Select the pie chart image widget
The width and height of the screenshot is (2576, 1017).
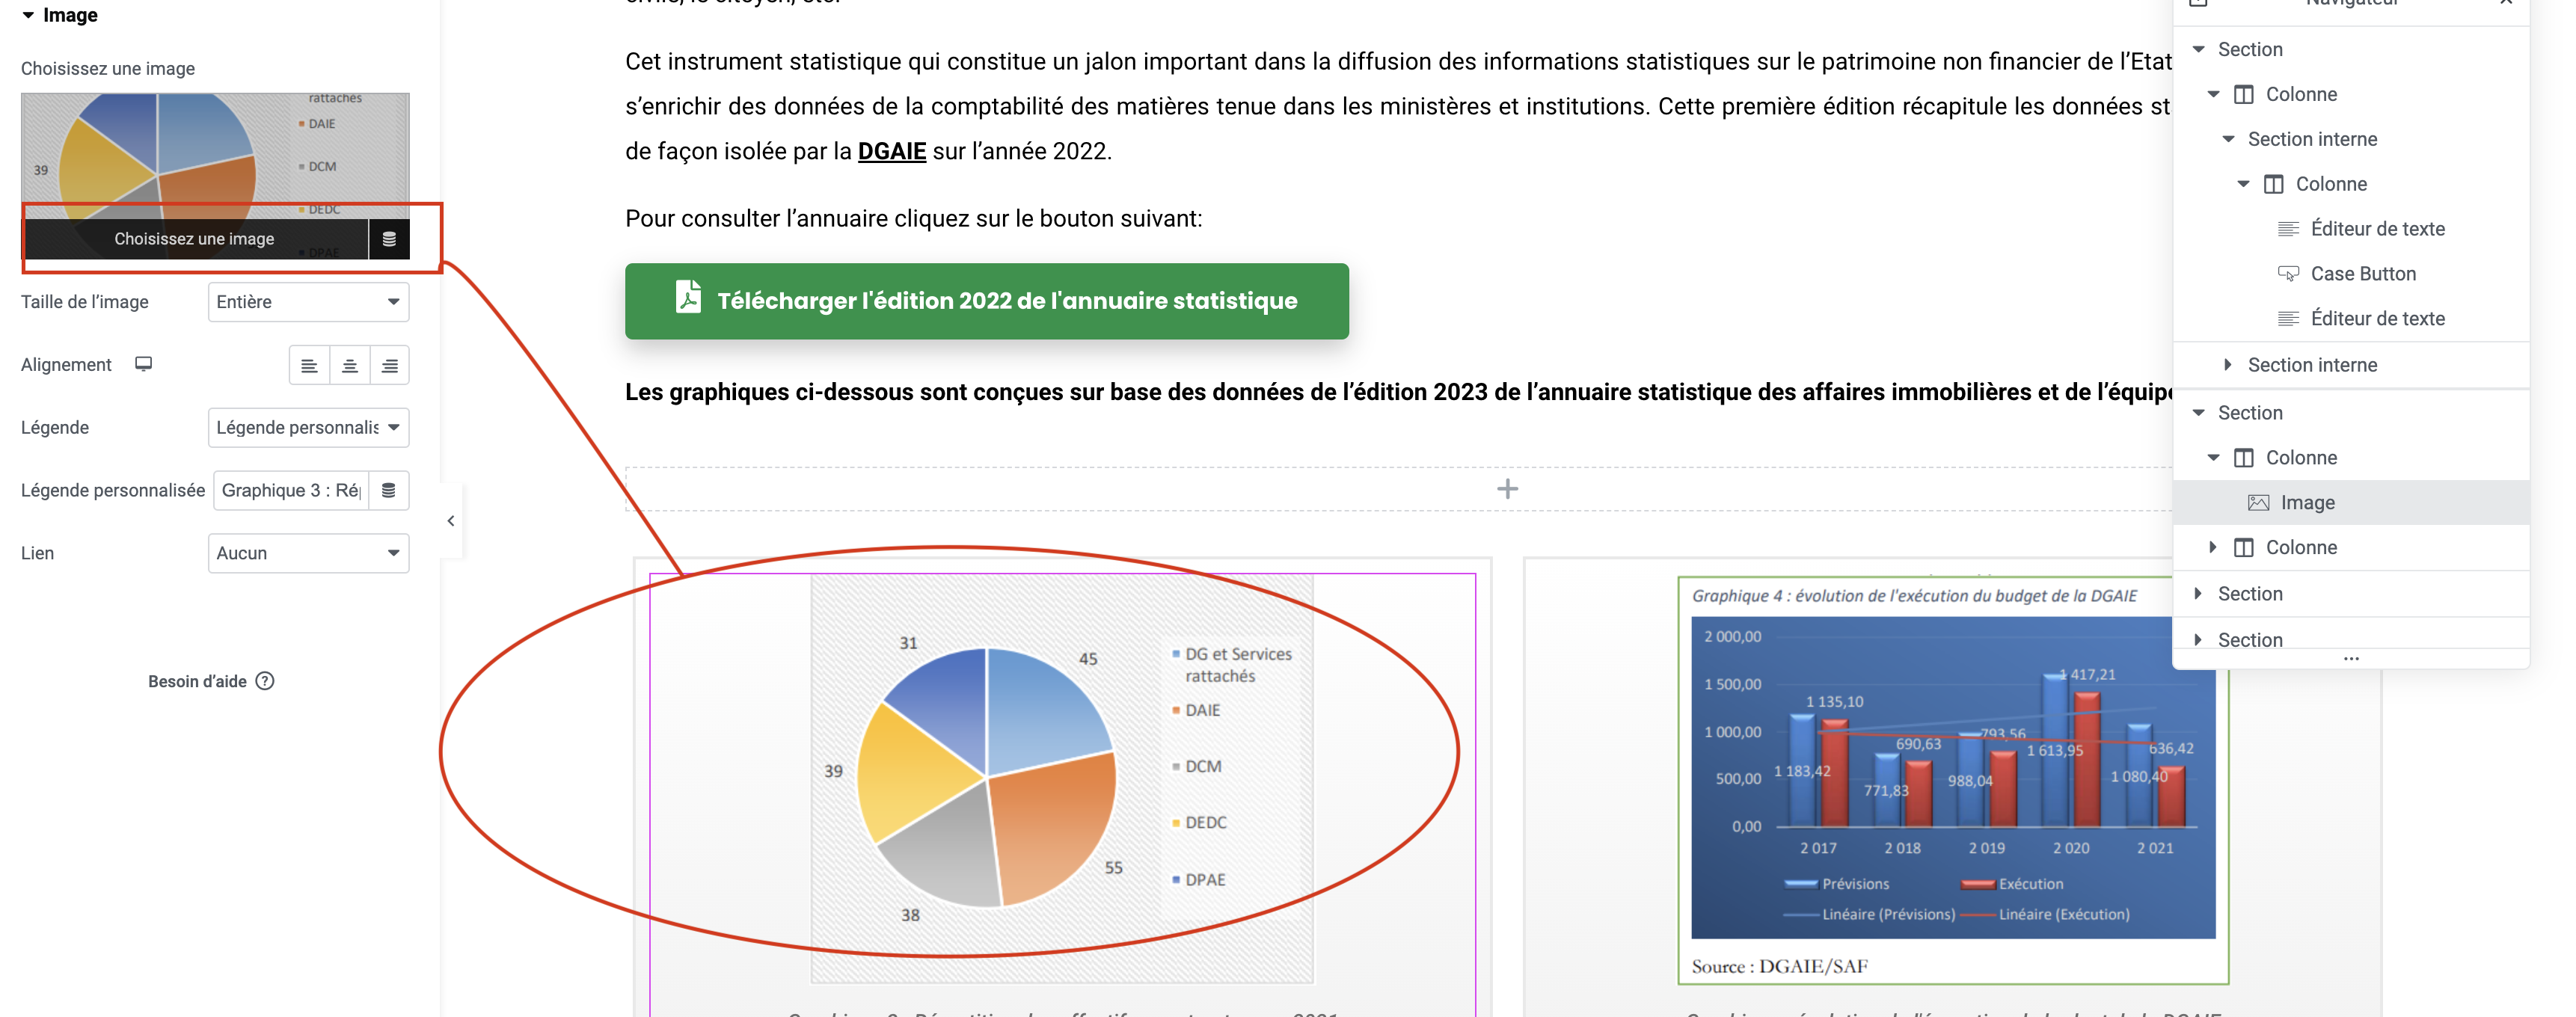(x=1062, y=780)
